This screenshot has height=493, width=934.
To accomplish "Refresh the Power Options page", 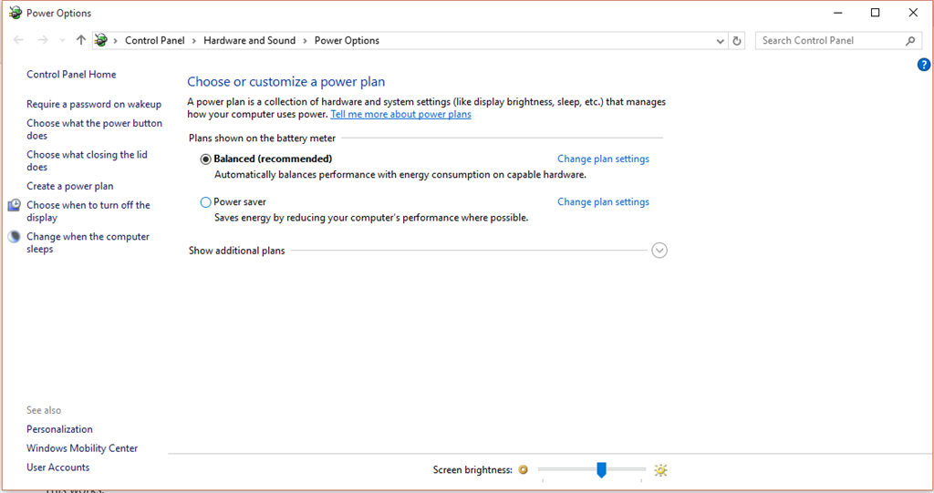I will click(x=737, y=40).
